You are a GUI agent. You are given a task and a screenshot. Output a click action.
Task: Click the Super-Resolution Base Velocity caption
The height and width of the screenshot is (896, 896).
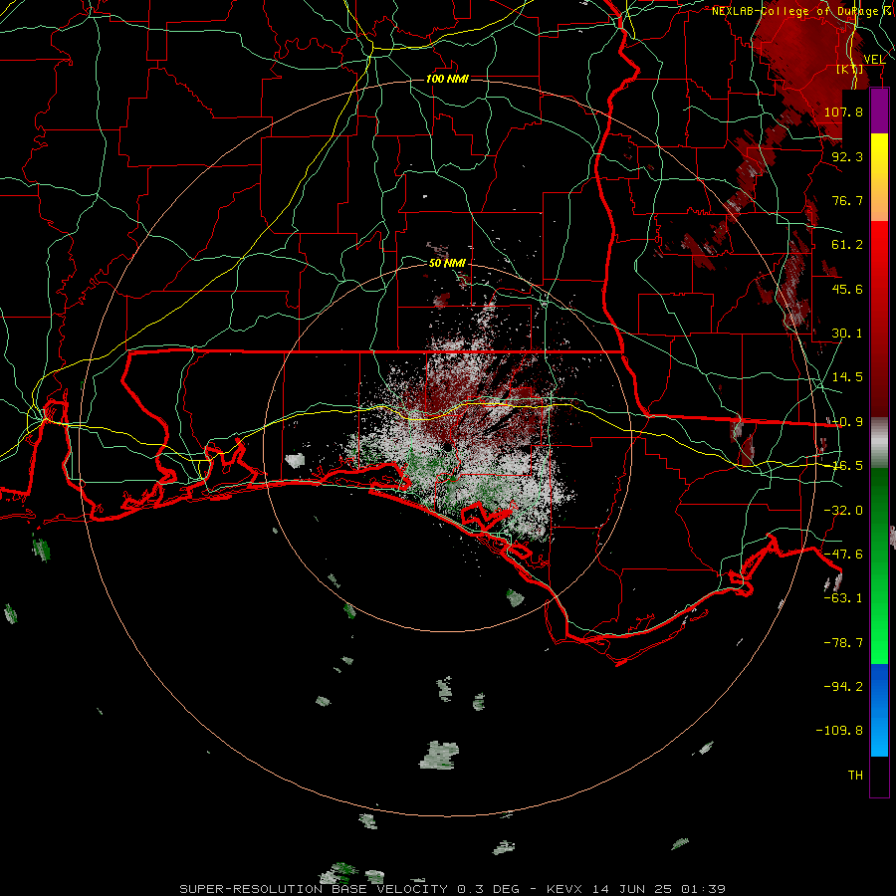coord(453,889)
